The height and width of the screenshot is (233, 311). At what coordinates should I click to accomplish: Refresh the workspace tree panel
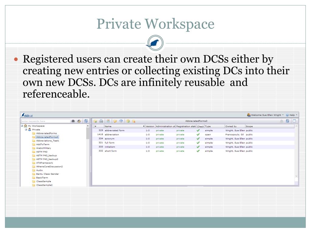(86, 121)
